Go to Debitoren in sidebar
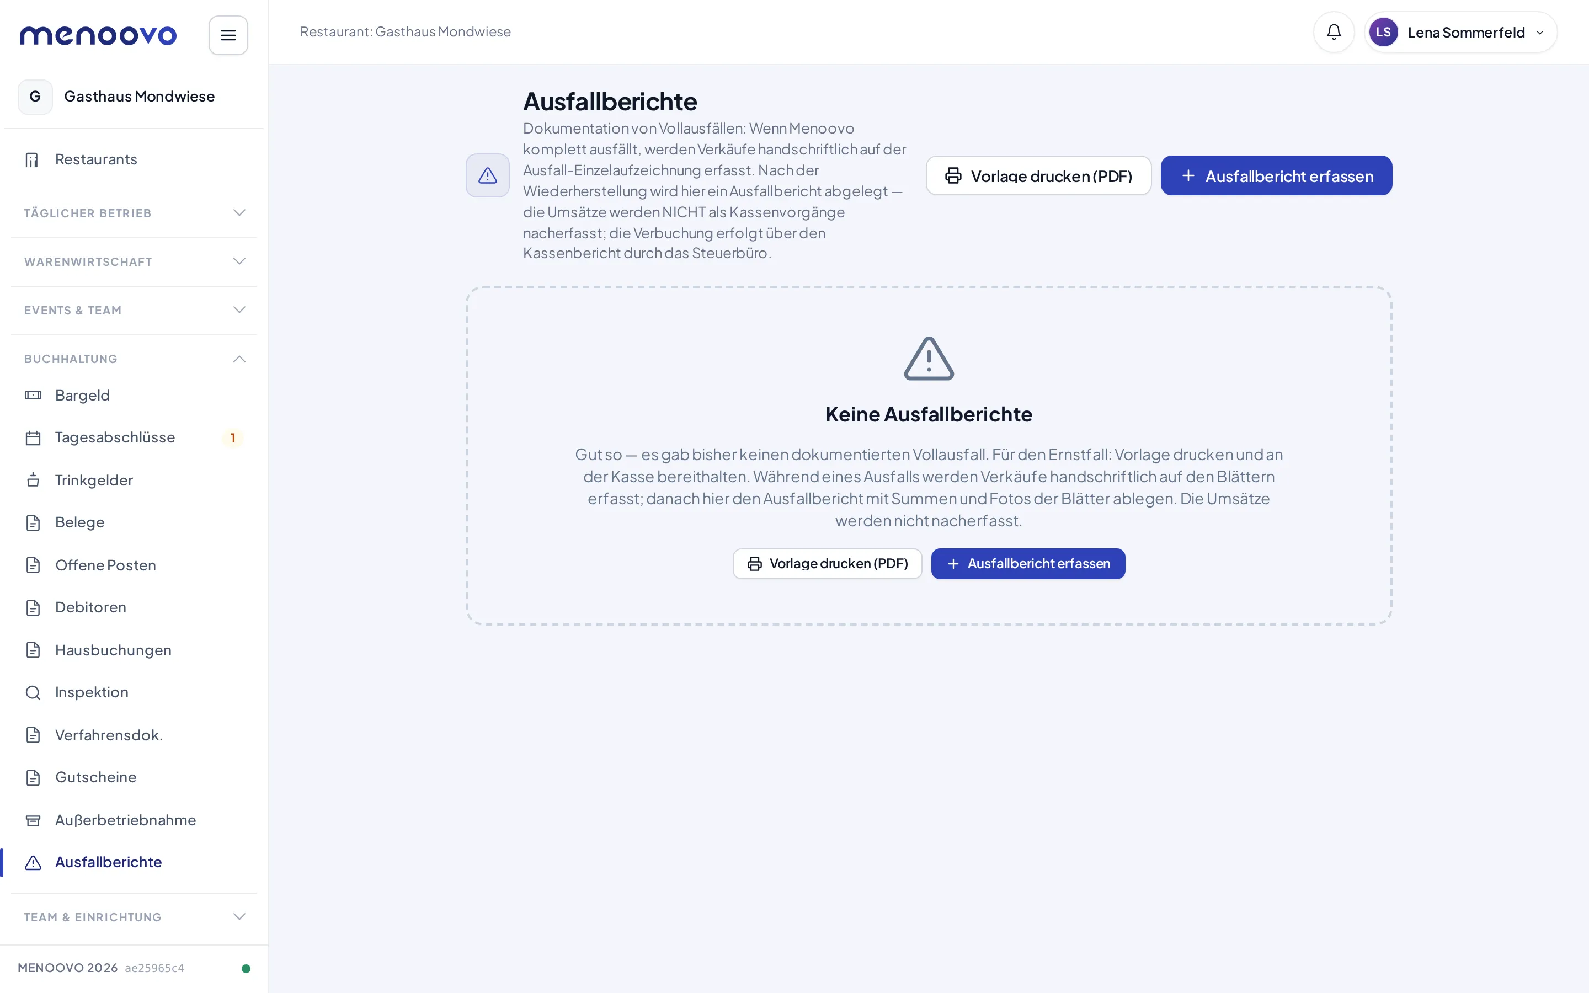1589x993 pixels. point(134,607)
